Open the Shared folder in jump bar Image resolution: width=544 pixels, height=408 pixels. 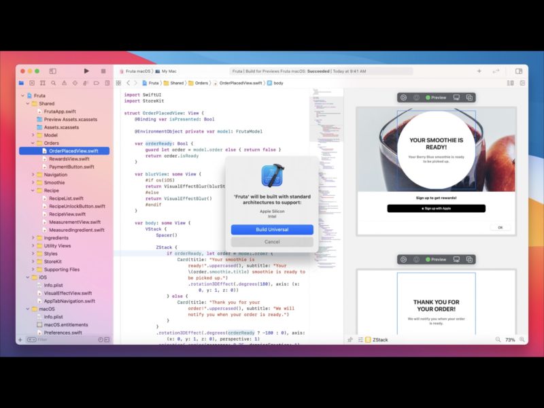click(174, 83)
